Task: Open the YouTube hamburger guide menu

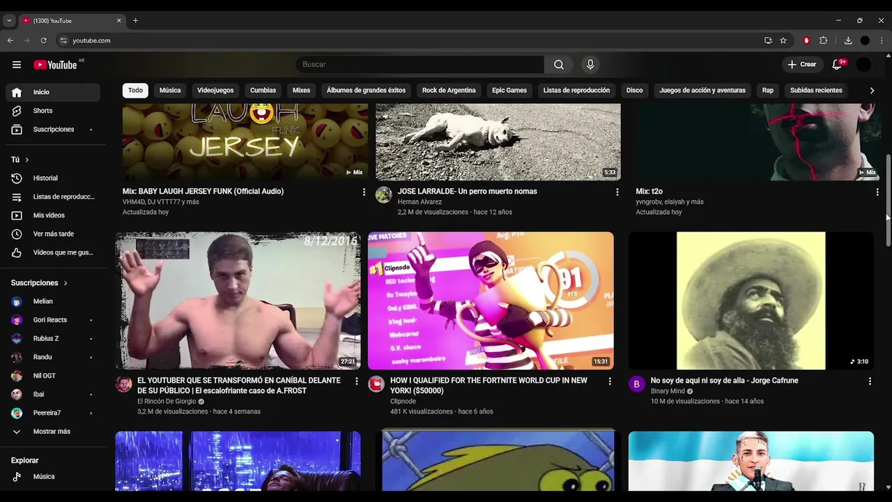Action: pos(17,65)
